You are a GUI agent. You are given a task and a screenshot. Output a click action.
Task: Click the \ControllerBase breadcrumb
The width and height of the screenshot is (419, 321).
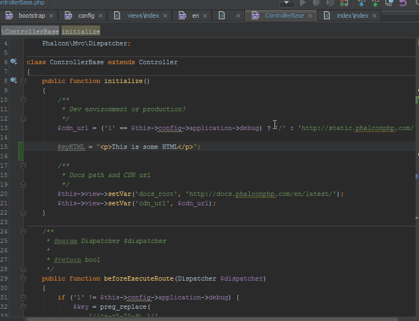pos(30,32)
